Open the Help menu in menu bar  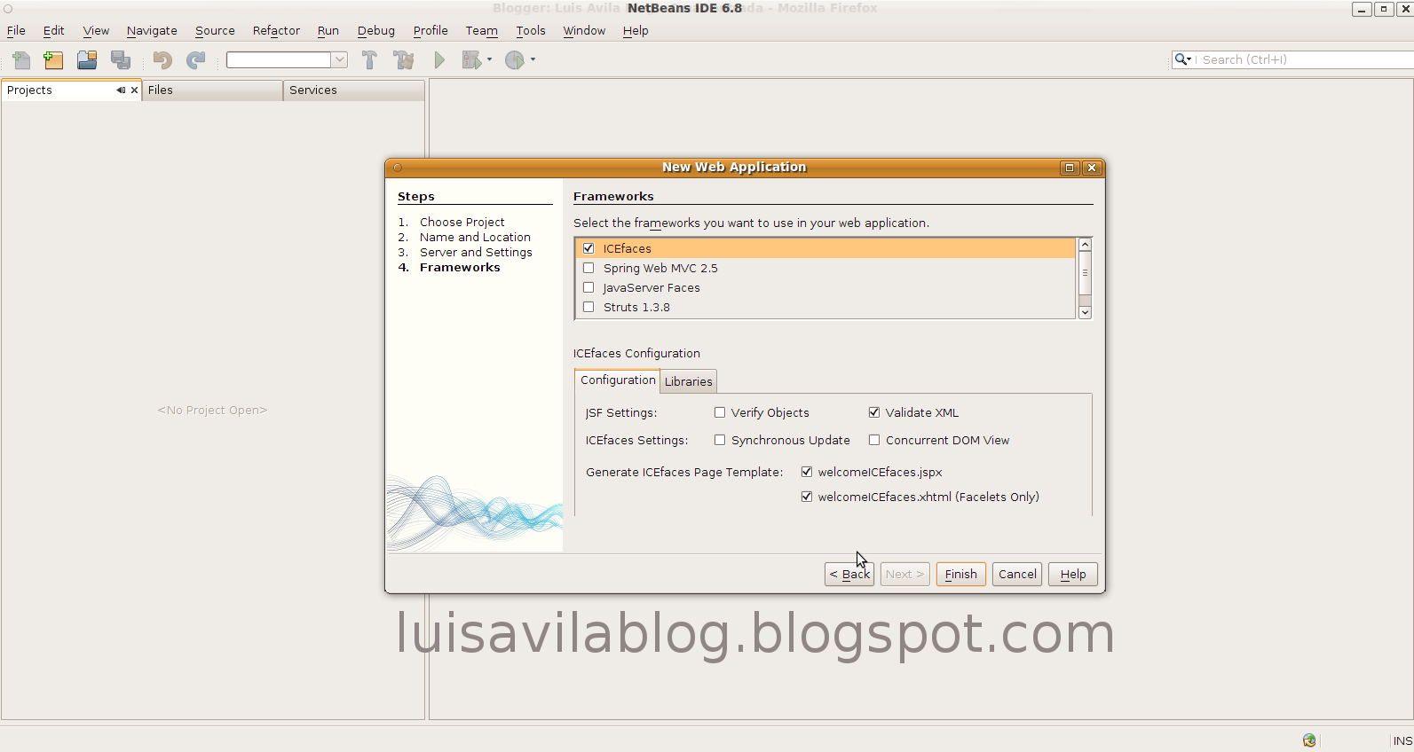click(x=636, y=30)
